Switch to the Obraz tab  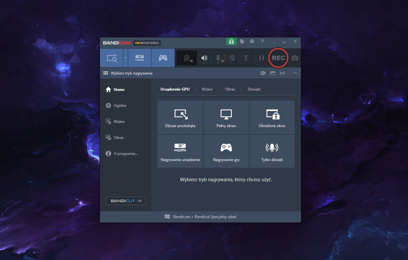230,89
